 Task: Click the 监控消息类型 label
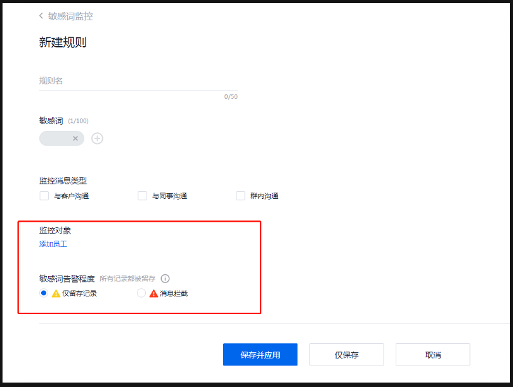pos(63,181)
